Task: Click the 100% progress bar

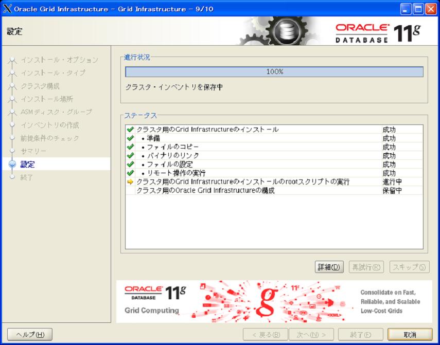Action: click(x=274, y=72)
